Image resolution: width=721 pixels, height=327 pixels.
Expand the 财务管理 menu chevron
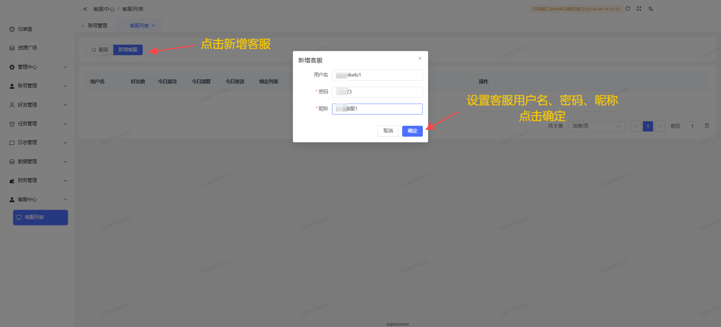(x=65, y=181)
